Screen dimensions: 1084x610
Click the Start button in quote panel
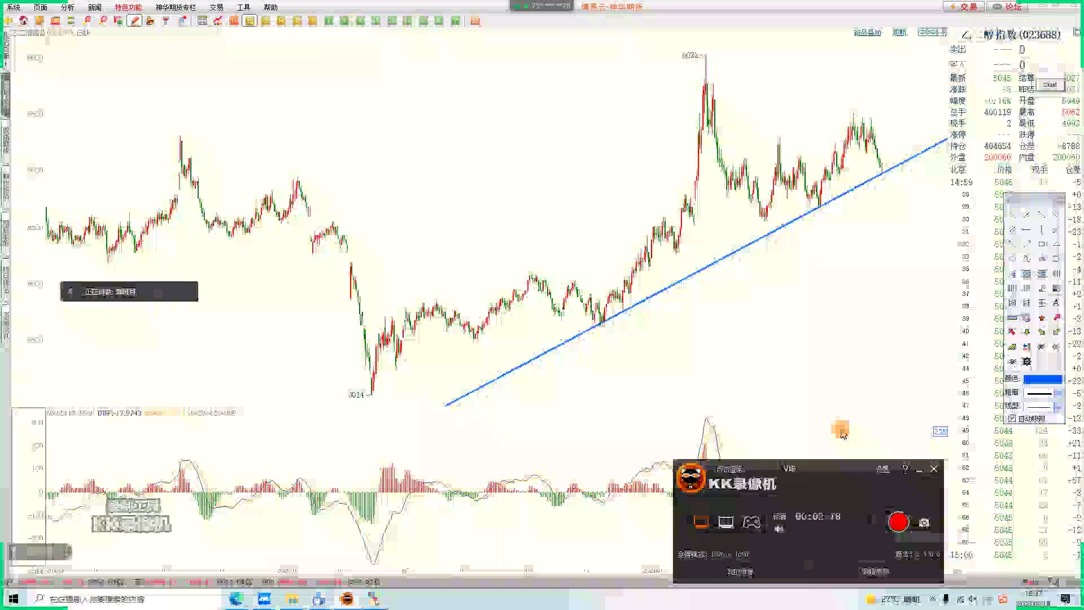1050,85
